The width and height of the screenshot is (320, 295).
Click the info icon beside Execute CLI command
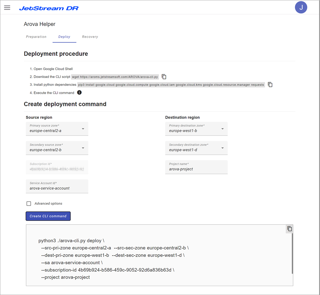[79, 93]
